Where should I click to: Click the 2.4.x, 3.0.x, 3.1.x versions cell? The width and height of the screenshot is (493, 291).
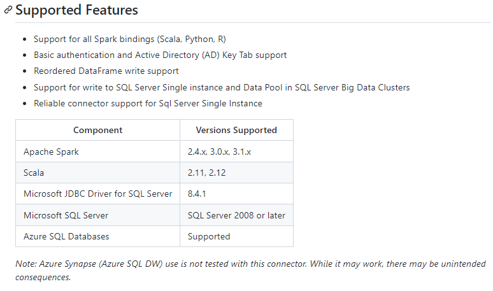(x=220, y=152)
